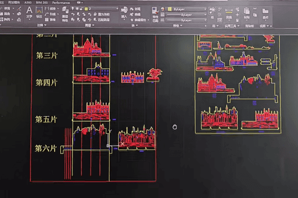Screen dimensions: 298x198
Task: Toggle the layer on/off lightbulb icon
Action: click(73, 8)
